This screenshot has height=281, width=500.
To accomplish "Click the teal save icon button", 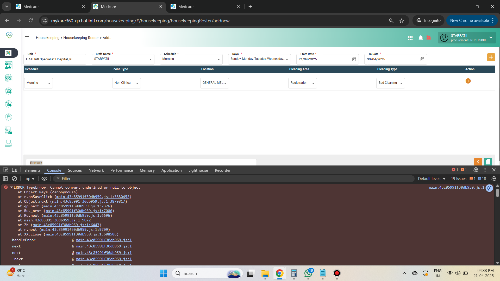I will (x=488, y=162).
